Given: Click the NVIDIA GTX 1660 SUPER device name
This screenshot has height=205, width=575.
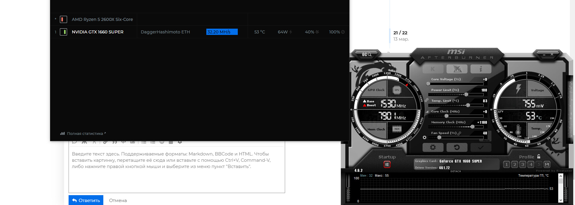Looking at the screenshot, I should (98, 32).
